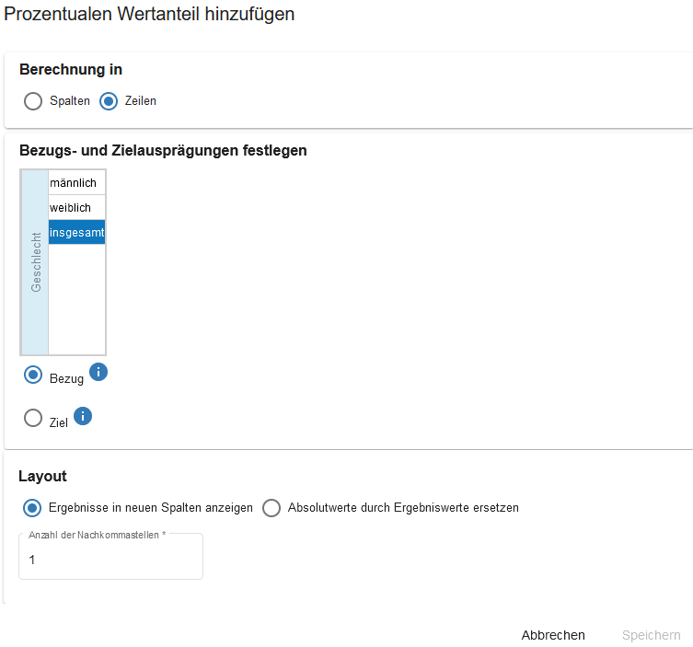This screenshot has height=647, width=693.
Task: Focus the Anzahl der Nachkommastellen field
Action: [110, 560]
